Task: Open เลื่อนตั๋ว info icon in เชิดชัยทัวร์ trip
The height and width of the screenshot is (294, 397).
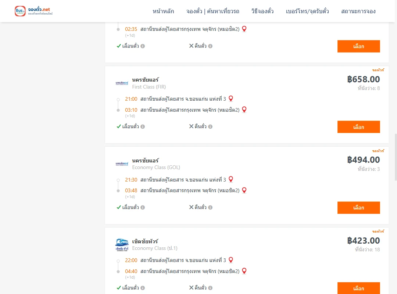Action: click(143, 288)
